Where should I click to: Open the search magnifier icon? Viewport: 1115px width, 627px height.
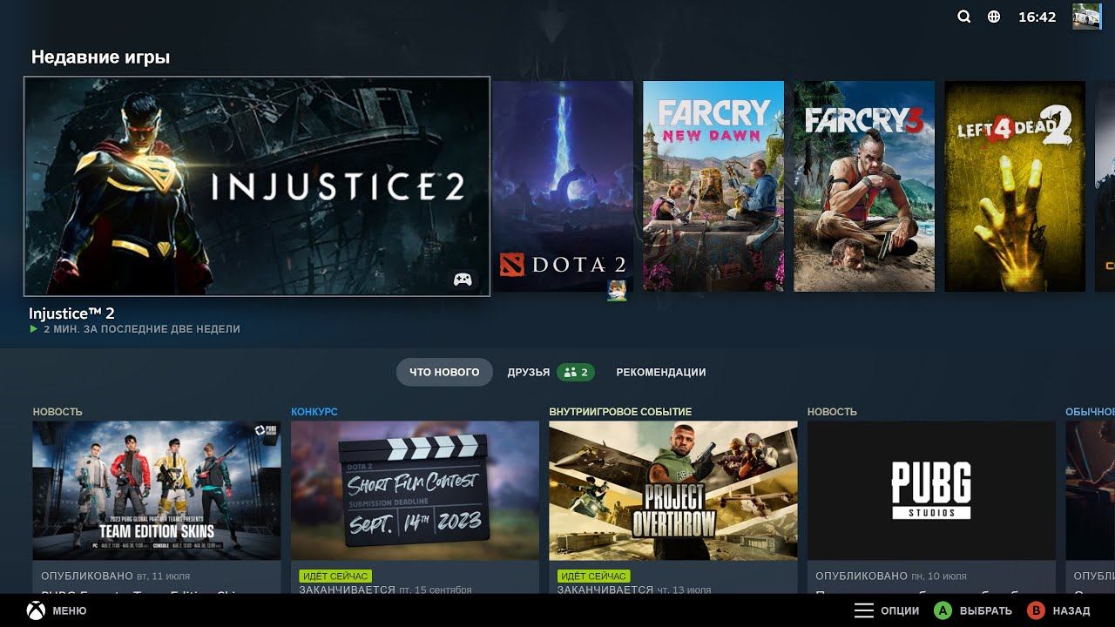(963, 17)
